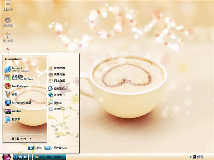This screenshot has width=214, height=160.
Task: Select 我的文档 in the Start menu right column
Action: 57,68
